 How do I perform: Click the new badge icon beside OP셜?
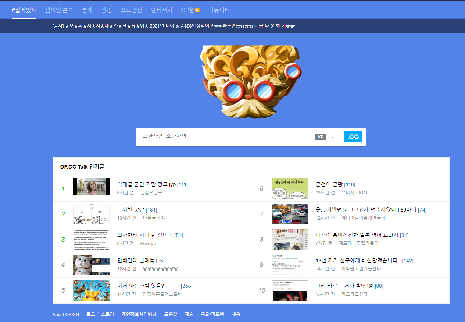coord(197,10)
